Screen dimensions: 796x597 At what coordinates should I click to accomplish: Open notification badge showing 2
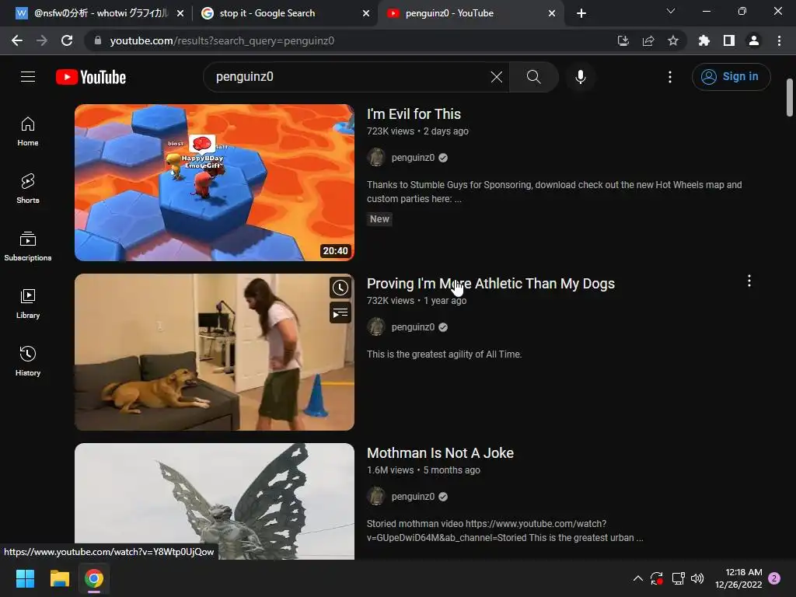774,578
